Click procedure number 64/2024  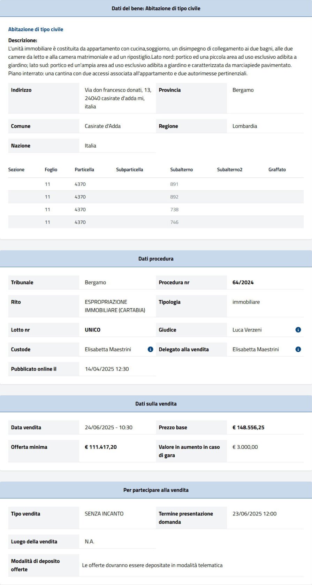243,283
